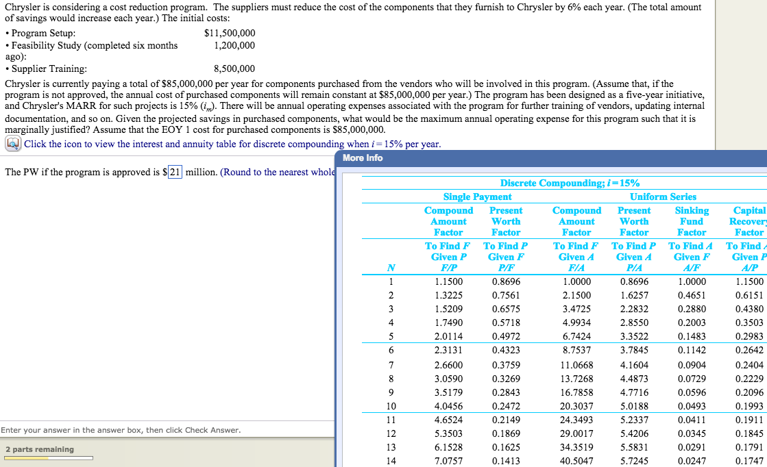Select the F/P value 1.3225 in row 2
This screenshot has height=467, width=767.
(448, 295)
